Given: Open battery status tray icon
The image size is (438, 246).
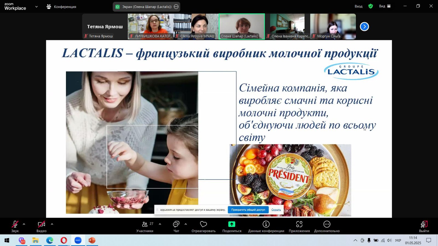Looking at the screenshot, I should click(x=376, y=241).
